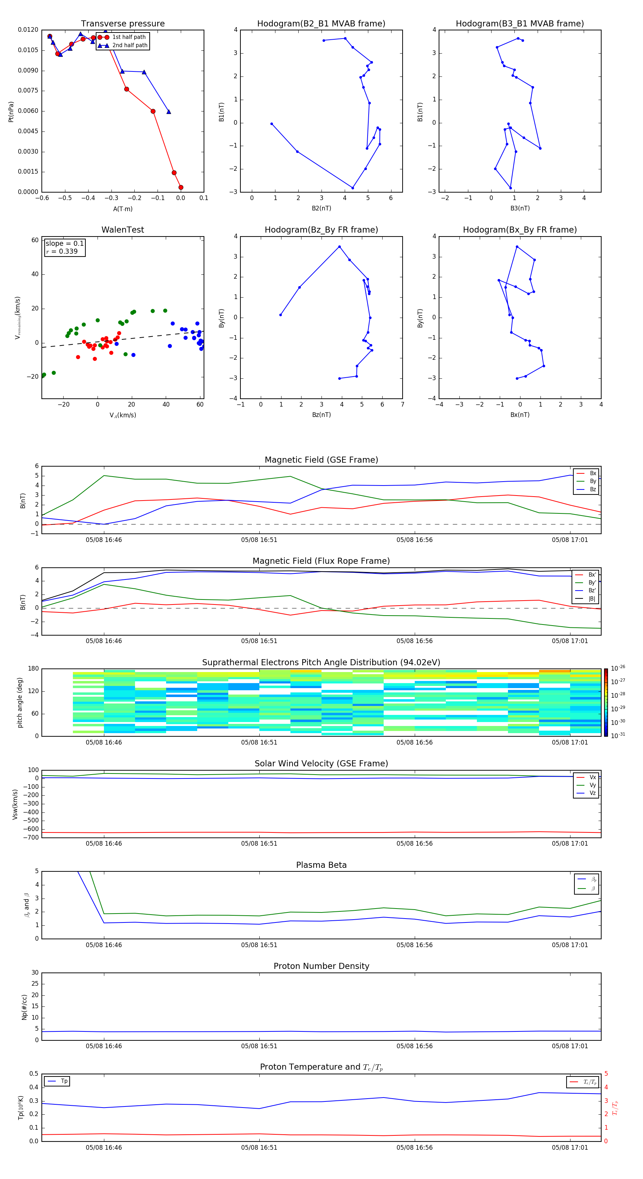The image size is (643, 1179).
Task: Click the Magnetic Field (Flux Rope Frame) title
Action: tap(321, 561)
